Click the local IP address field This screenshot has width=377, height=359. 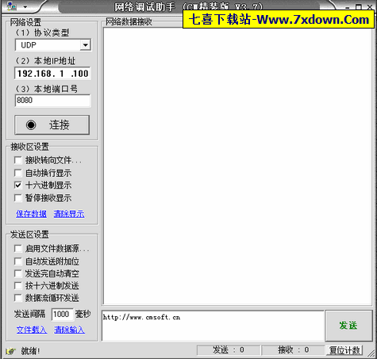[x=52, y=74]
